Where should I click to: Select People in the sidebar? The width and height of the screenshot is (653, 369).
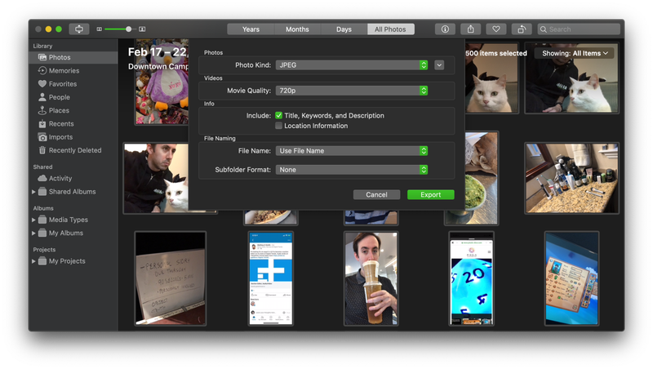point(59,97)
